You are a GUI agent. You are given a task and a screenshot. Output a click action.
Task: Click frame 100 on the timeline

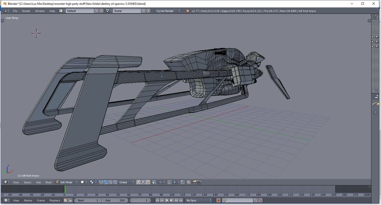pyautogui.click(x=172, y=190)
